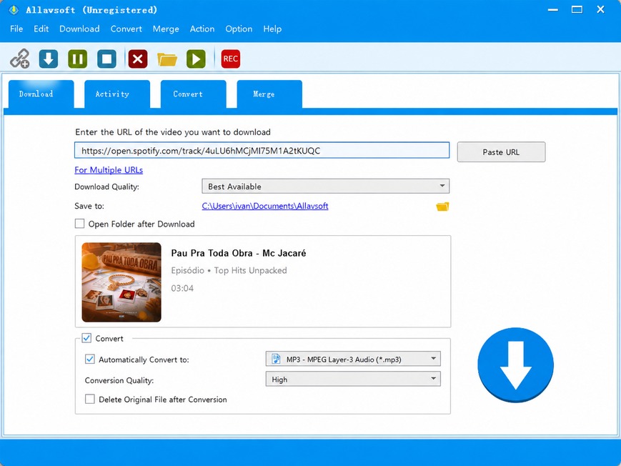The image size is (621, 466).
Task: Click the Paste URL button
Action: click(x=501, y=152)
